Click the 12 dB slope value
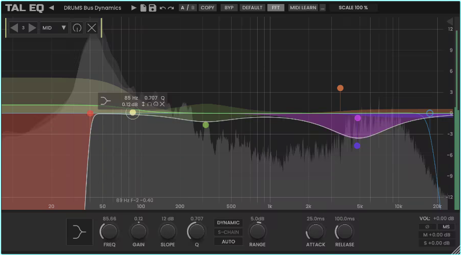Viewport: 461px width, 255px height. coord(167,218)
